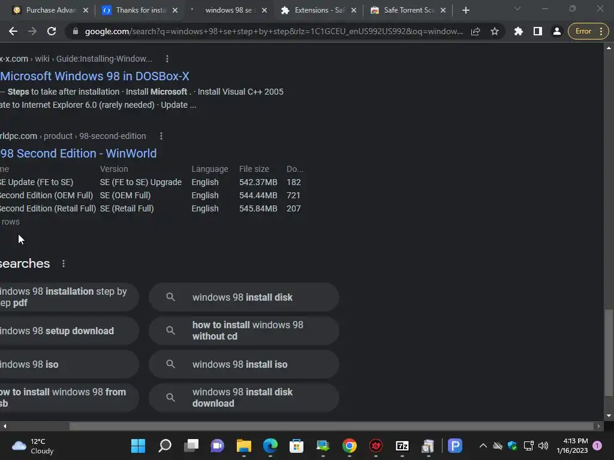Open the weather widget 12°C Cloudy
This screenshot has height=460, width=614.
(33, 446)
